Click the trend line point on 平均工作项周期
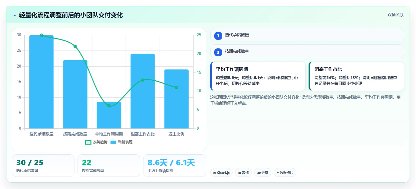Image resolution: width=416 pixels, height=189 pixels. [x=109, y=106]
